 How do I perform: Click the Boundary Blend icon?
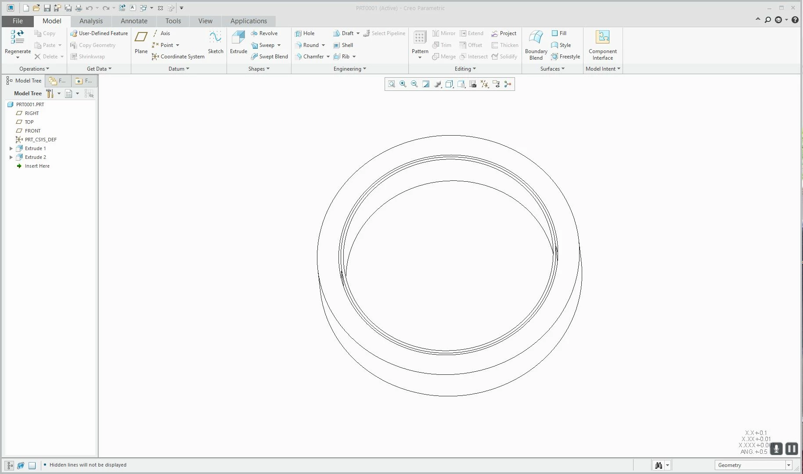click(x=536, y=45)
